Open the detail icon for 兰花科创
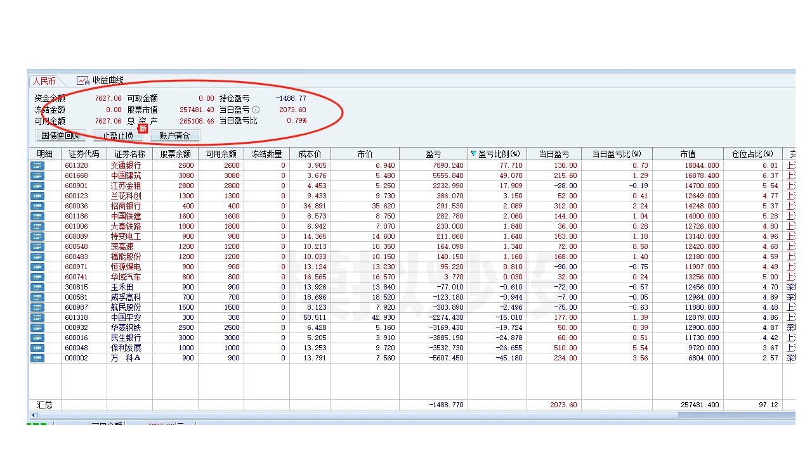The image size is (812, 456). 37,196
